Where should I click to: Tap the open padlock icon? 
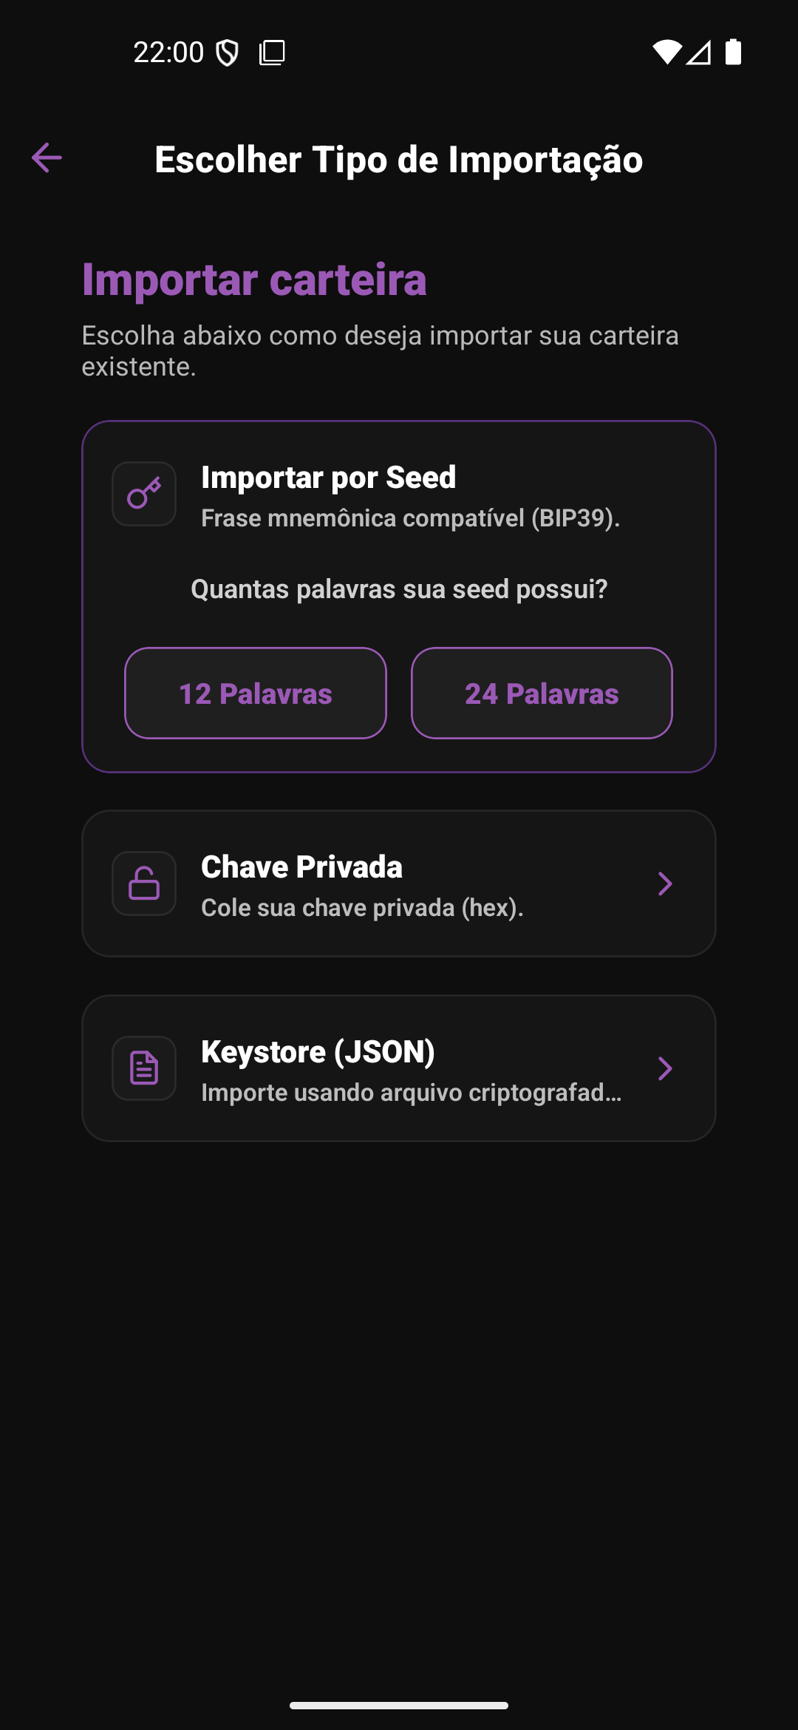click(144, 883)
